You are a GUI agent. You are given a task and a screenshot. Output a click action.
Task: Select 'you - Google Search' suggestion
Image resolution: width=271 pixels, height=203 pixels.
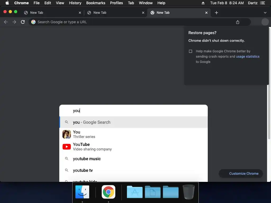click(133, 122)
